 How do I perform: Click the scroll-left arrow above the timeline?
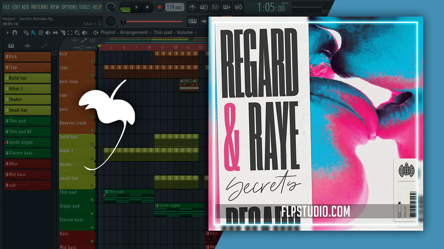pos(100,40)
